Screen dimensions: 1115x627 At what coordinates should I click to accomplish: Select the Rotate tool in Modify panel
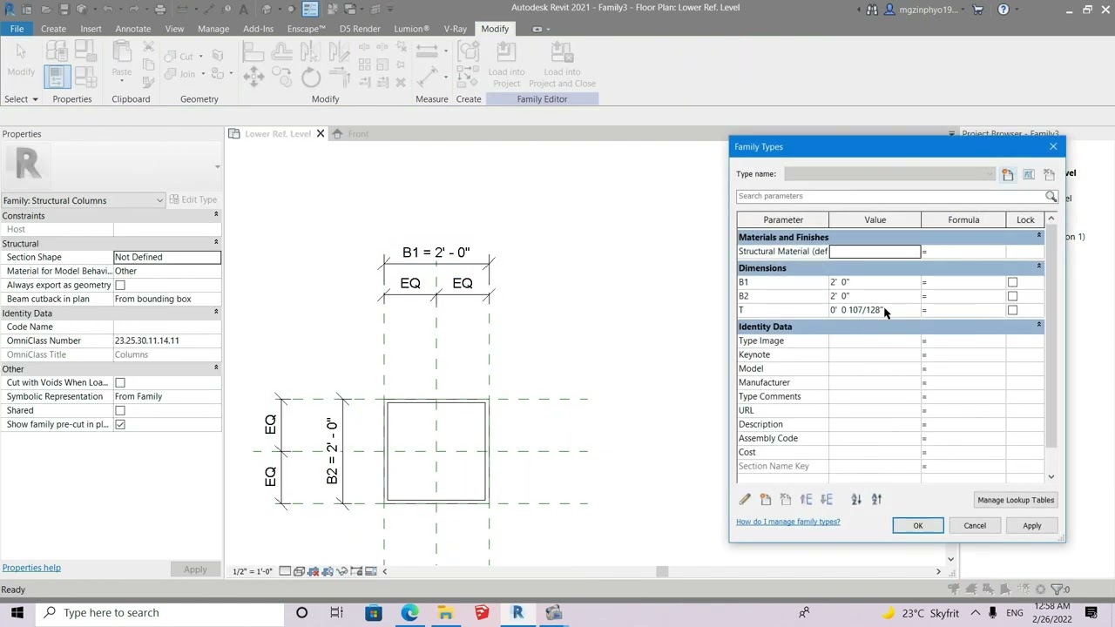(311, 78)
